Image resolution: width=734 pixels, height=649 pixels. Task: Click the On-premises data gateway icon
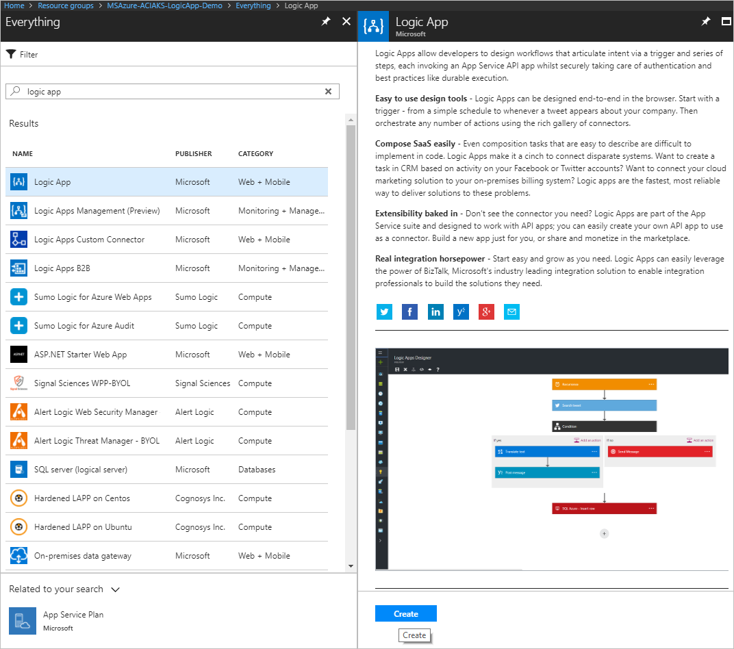(18, 556)
